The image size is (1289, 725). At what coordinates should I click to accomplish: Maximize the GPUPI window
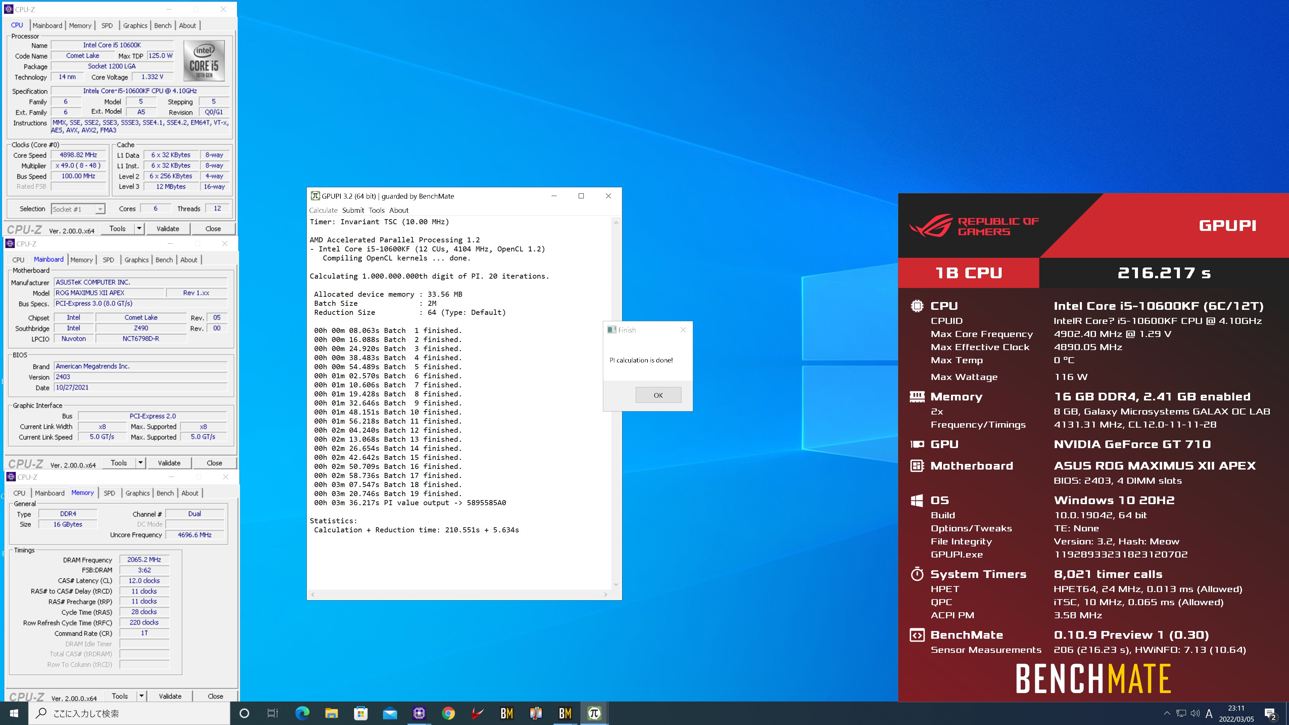pyautogui.click(x=581, y=196)
